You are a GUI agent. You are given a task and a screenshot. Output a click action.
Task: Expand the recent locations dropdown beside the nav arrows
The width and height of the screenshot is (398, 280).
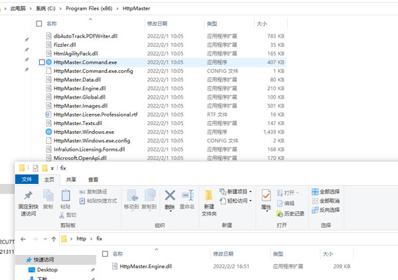[x=45, y=239]
